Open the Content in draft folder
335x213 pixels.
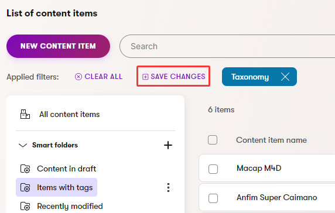(x=66, y=169)
